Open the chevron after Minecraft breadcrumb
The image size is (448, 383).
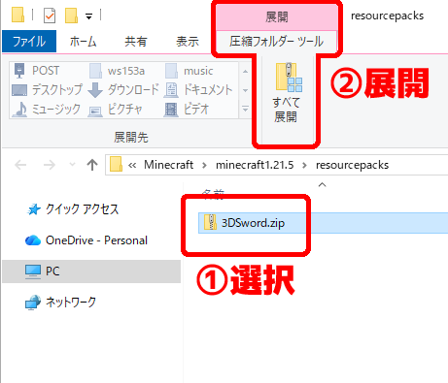click(x=204, y=166)
